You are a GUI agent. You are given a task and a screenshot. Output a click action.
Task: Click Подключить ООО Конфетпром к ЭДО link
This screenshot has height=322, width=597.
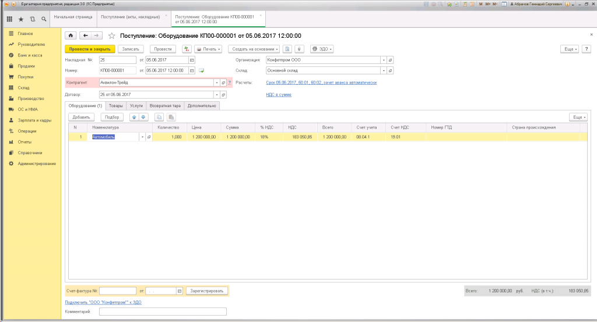(x=103, y=303)
